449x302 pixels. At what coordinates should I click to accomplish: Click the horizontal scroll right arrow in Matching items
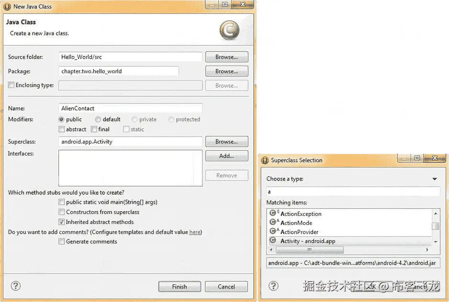coord(427,250)
